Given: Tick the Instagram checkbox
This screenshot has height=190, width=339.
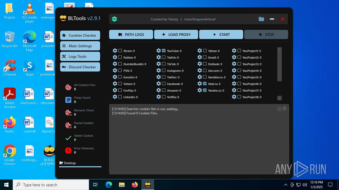Looking at the screenshot, I should coord(164,70).
